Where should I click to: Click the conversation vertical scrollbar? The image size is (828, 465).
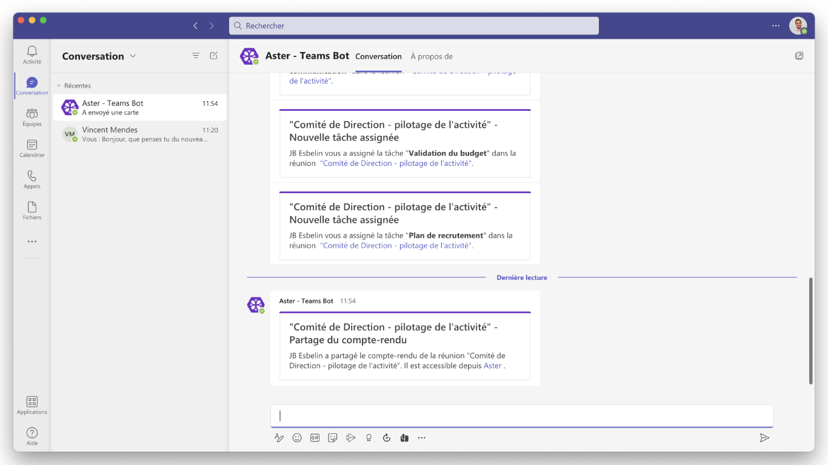(x=811, y=331)
